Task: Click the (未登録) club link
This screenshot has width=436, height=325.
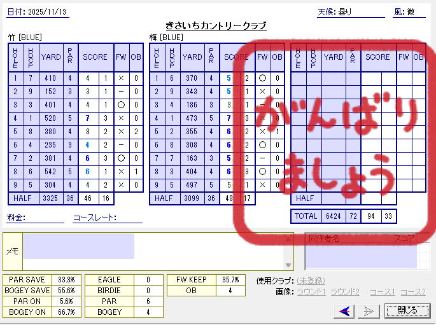Action: (311, 280)
